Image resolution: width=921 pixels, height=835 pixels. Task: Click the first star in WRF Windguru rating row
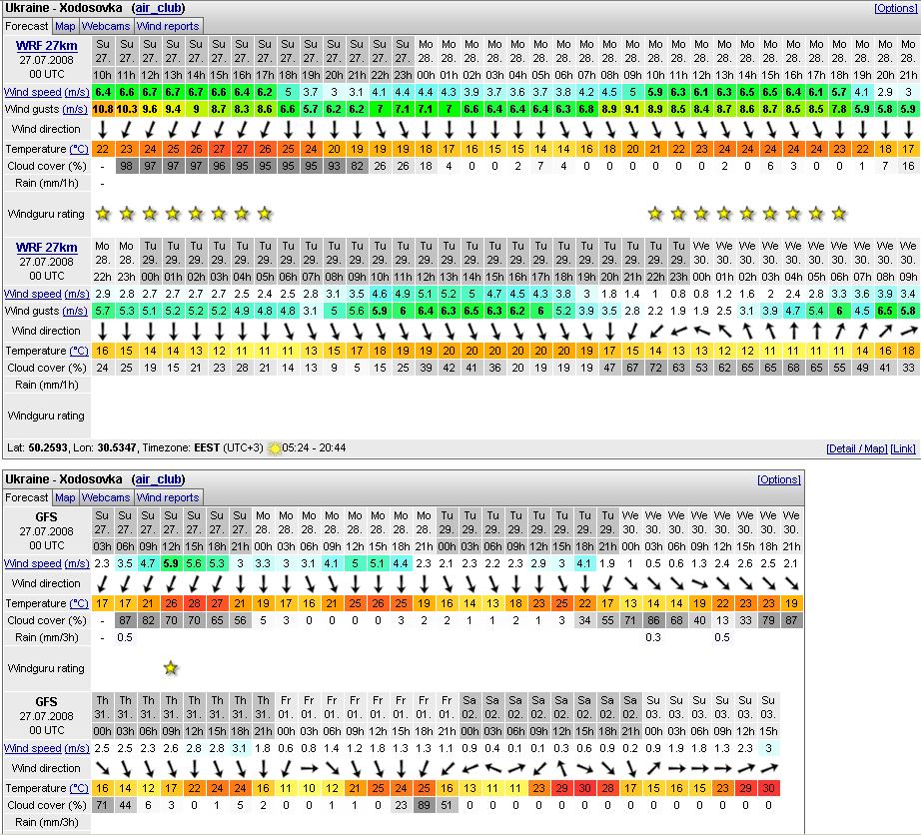tap(102, 214)
